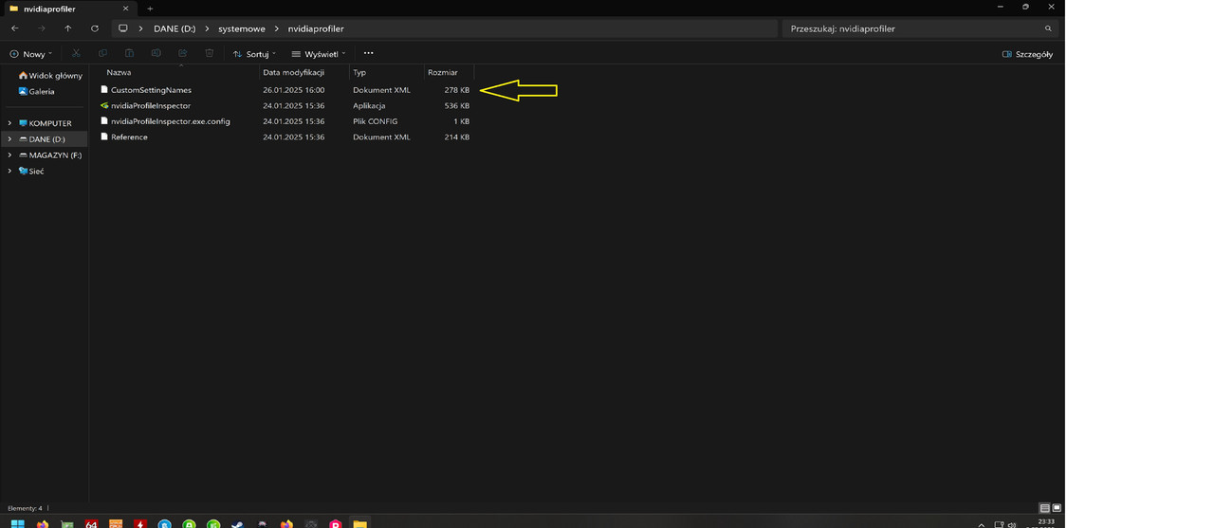1214x528 pixels.
Task: Open Steam from the taskbar
Action: coord(237,523)
